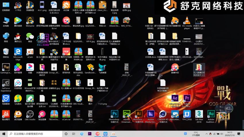Open the Windows Start menu

(4, 134)
